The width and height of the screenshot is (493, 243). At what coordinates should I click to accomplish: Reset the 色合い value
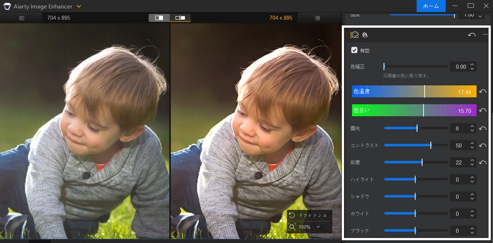pyautogui.click(x=483, y=111)
